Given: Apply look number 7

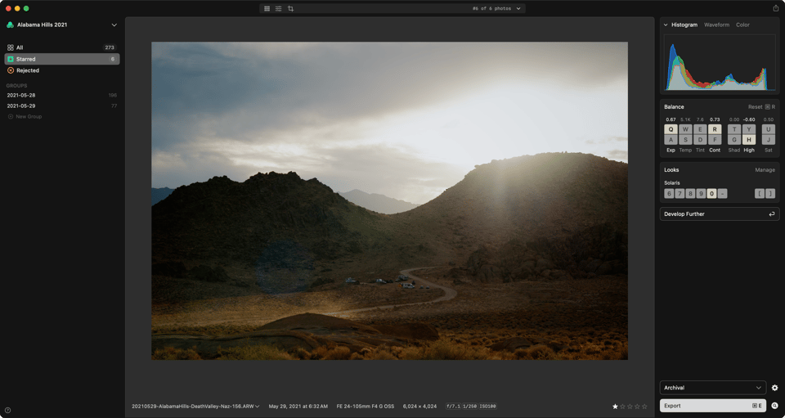Looking at the screenshot, I should pyautogui.click(x=680, y=194).
